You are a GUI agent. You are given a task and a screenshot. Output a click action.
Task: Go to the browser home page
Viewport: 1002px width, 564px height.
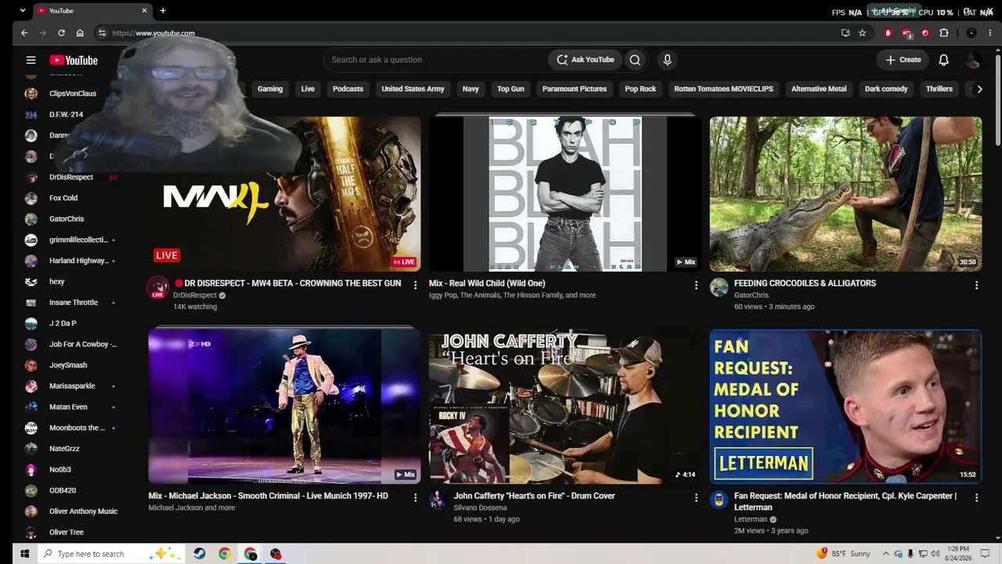pyautogui.click(x=80, y=33)
